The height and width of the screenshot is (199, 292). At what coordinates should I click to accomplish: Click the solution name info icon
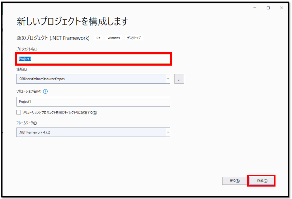pyautogui.click(x=45, y=91)
